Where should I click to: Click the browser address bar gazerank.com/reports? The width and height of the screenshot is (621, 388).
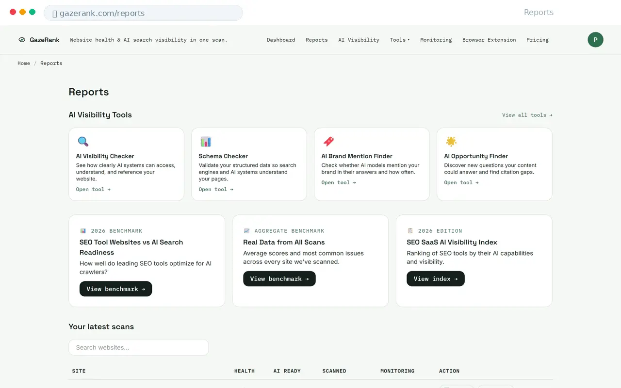pos(143,13)
